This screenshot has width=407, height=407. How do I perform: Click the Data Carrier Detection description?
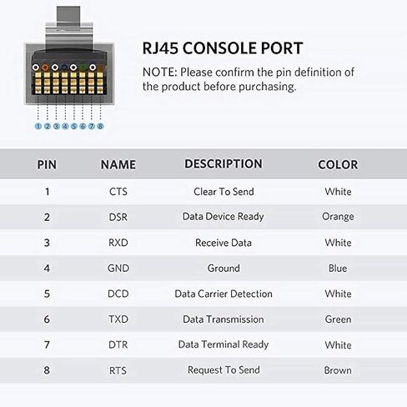pyautogui.click(x=224, y=294)
